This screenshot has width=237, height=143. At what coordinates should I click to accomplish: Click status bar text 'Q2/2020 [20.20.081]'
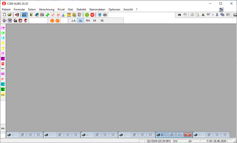(159, 141)
